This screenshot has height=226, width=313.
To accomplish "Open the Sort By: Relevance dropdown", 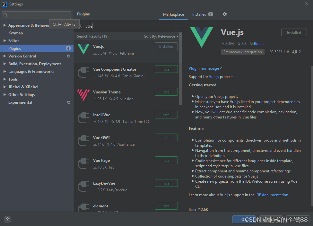I will tap(161, 36).
